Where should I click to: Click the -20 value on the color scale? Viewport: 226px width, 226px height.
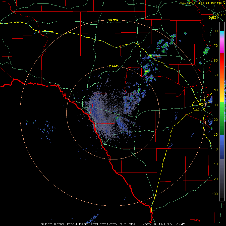point(215,179)
